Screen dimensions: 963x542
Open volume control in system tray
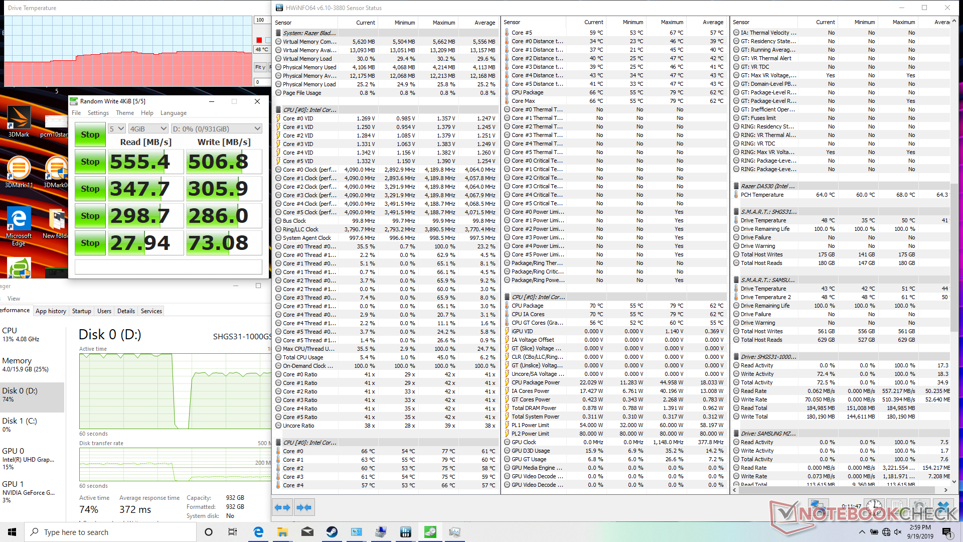pos(898,532)
